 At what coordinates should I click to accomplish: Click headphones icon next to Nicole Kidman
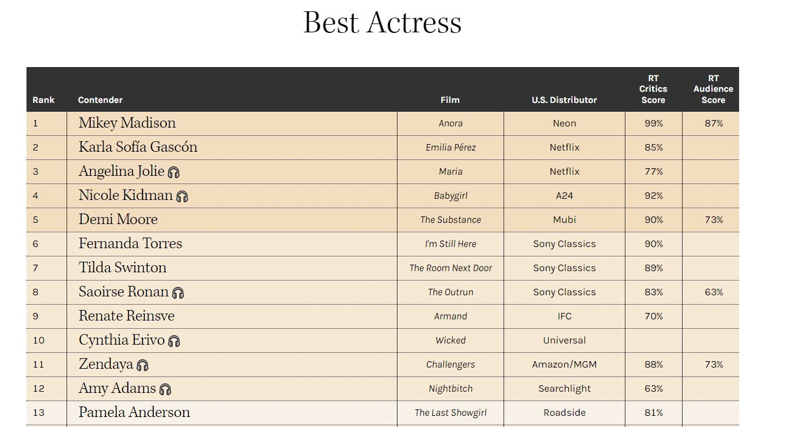(x=182, y=196)
